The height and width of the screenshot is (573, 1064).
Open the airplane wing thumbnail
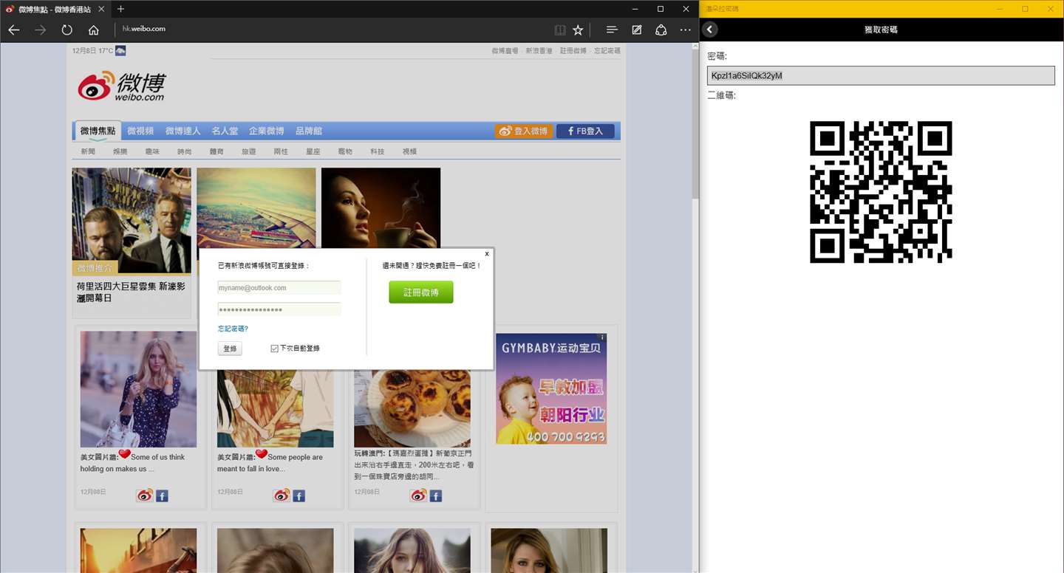[x=256, y=208]
